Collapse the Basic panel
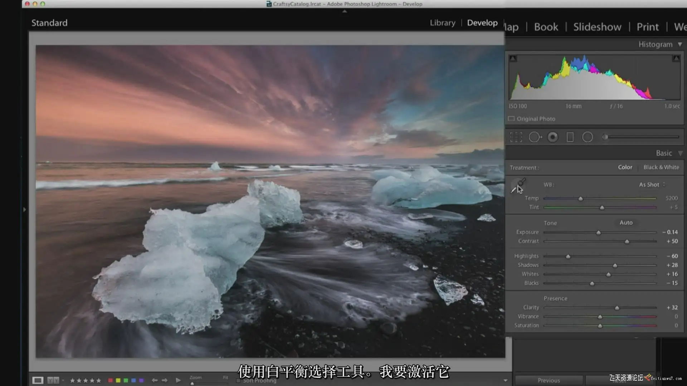This screenshot has width=687, height=386. (680, 153)
